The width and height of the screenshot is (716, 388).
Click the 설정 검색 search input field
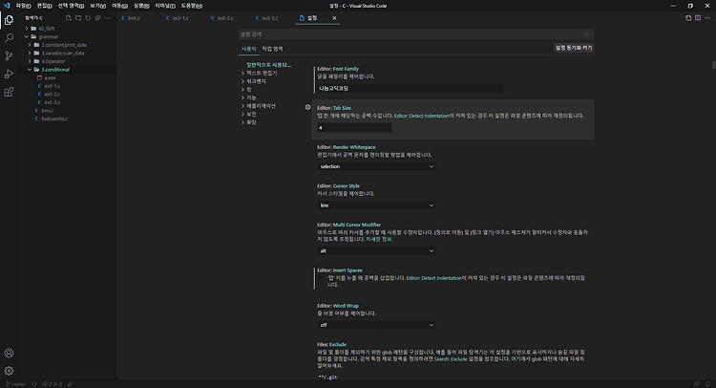point(416,34)
